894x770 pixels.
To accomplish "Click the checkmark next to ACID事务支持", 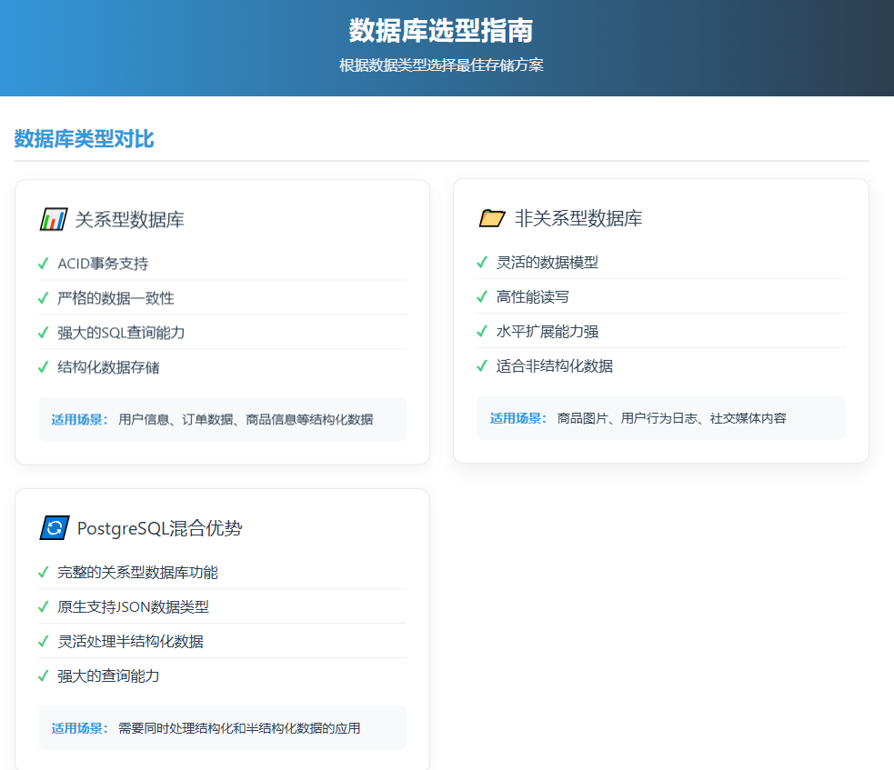I will (44, 264).
